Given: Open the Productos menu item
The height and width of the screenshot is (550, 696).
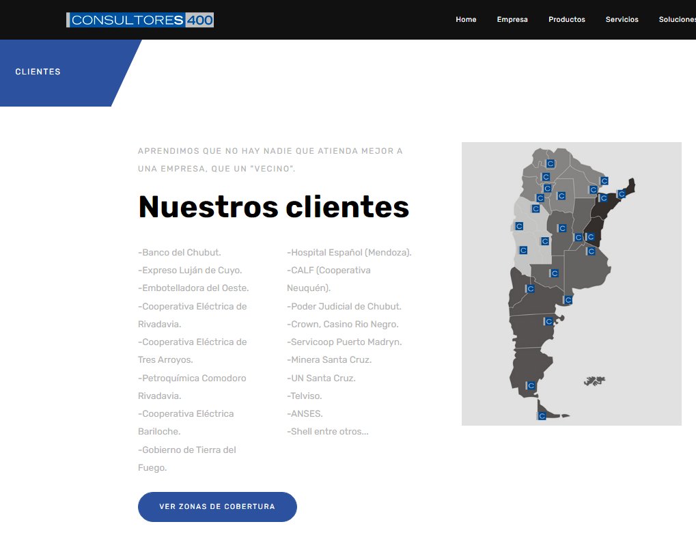Looking at the screenshot, I should pyautogui.click(x=566, y=20).
